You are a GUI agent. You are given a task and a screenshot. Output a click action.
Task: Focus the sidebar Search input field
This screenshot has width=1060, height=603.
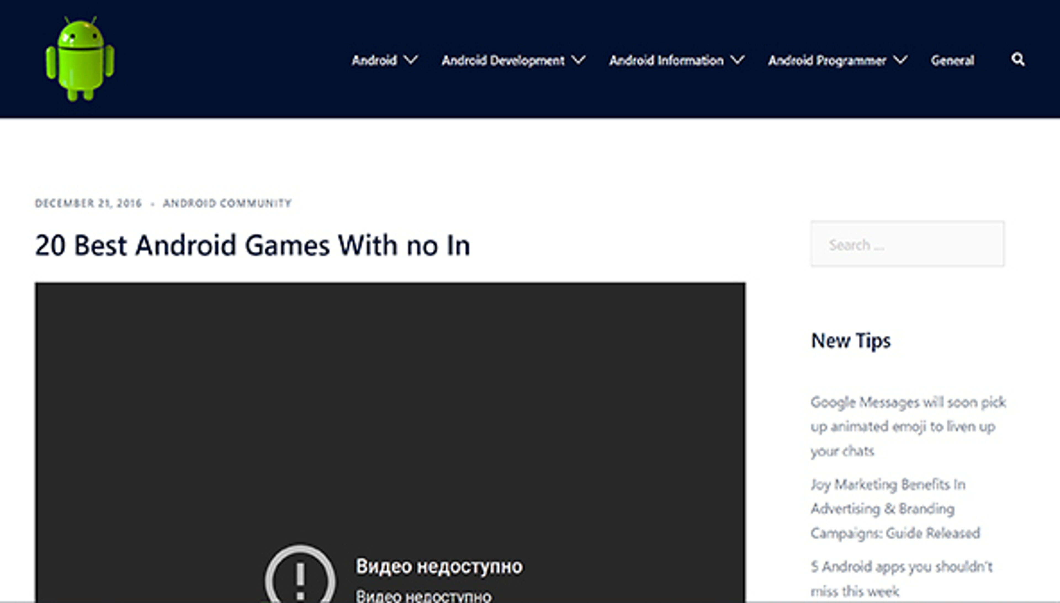pyautogui.click(x=907, y=244)
